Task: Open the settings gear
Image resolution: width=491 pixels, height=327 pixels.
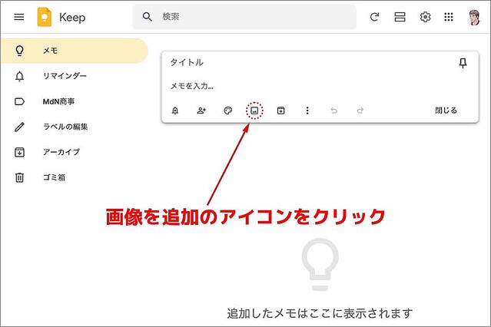Action: (425, 17)
